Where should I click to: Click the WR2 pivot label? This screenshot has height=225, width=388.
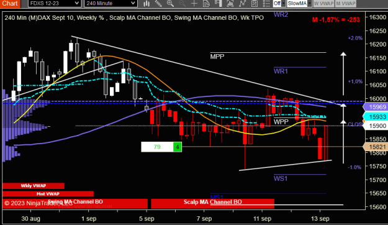(x=281, y=15)
